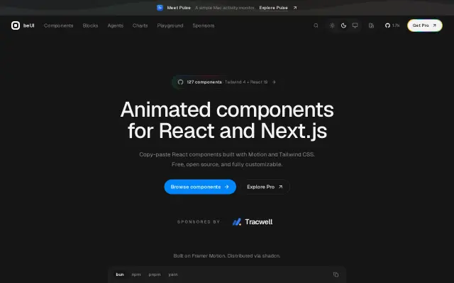The height and width of the screenshot is (283, 454).
Task: Open the Blocks nav item
Action: (90, 25)
